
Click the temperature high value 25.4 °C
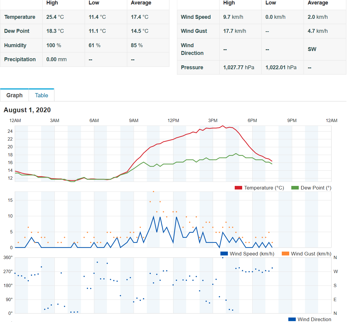(55, 17)
